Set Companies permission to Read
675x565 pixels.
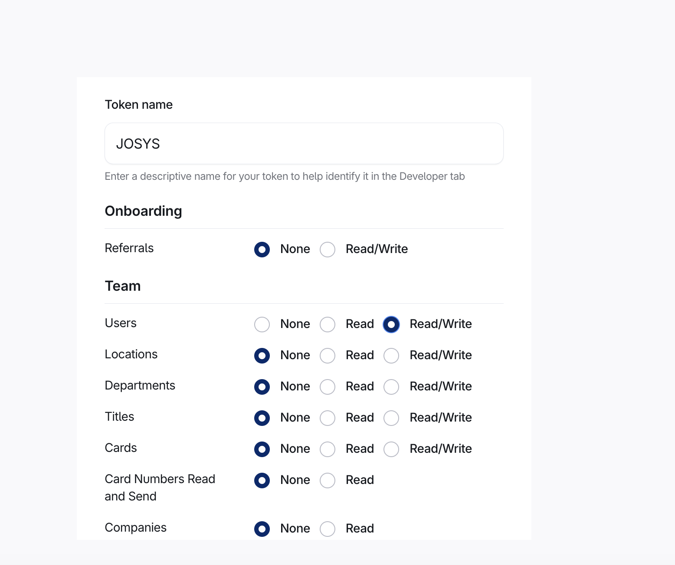click(x=328, y=529)
